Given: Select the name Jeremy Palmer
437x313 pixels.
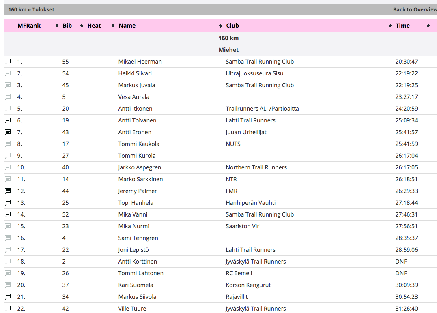Looking at the screenshot, I should coord(138,191).
